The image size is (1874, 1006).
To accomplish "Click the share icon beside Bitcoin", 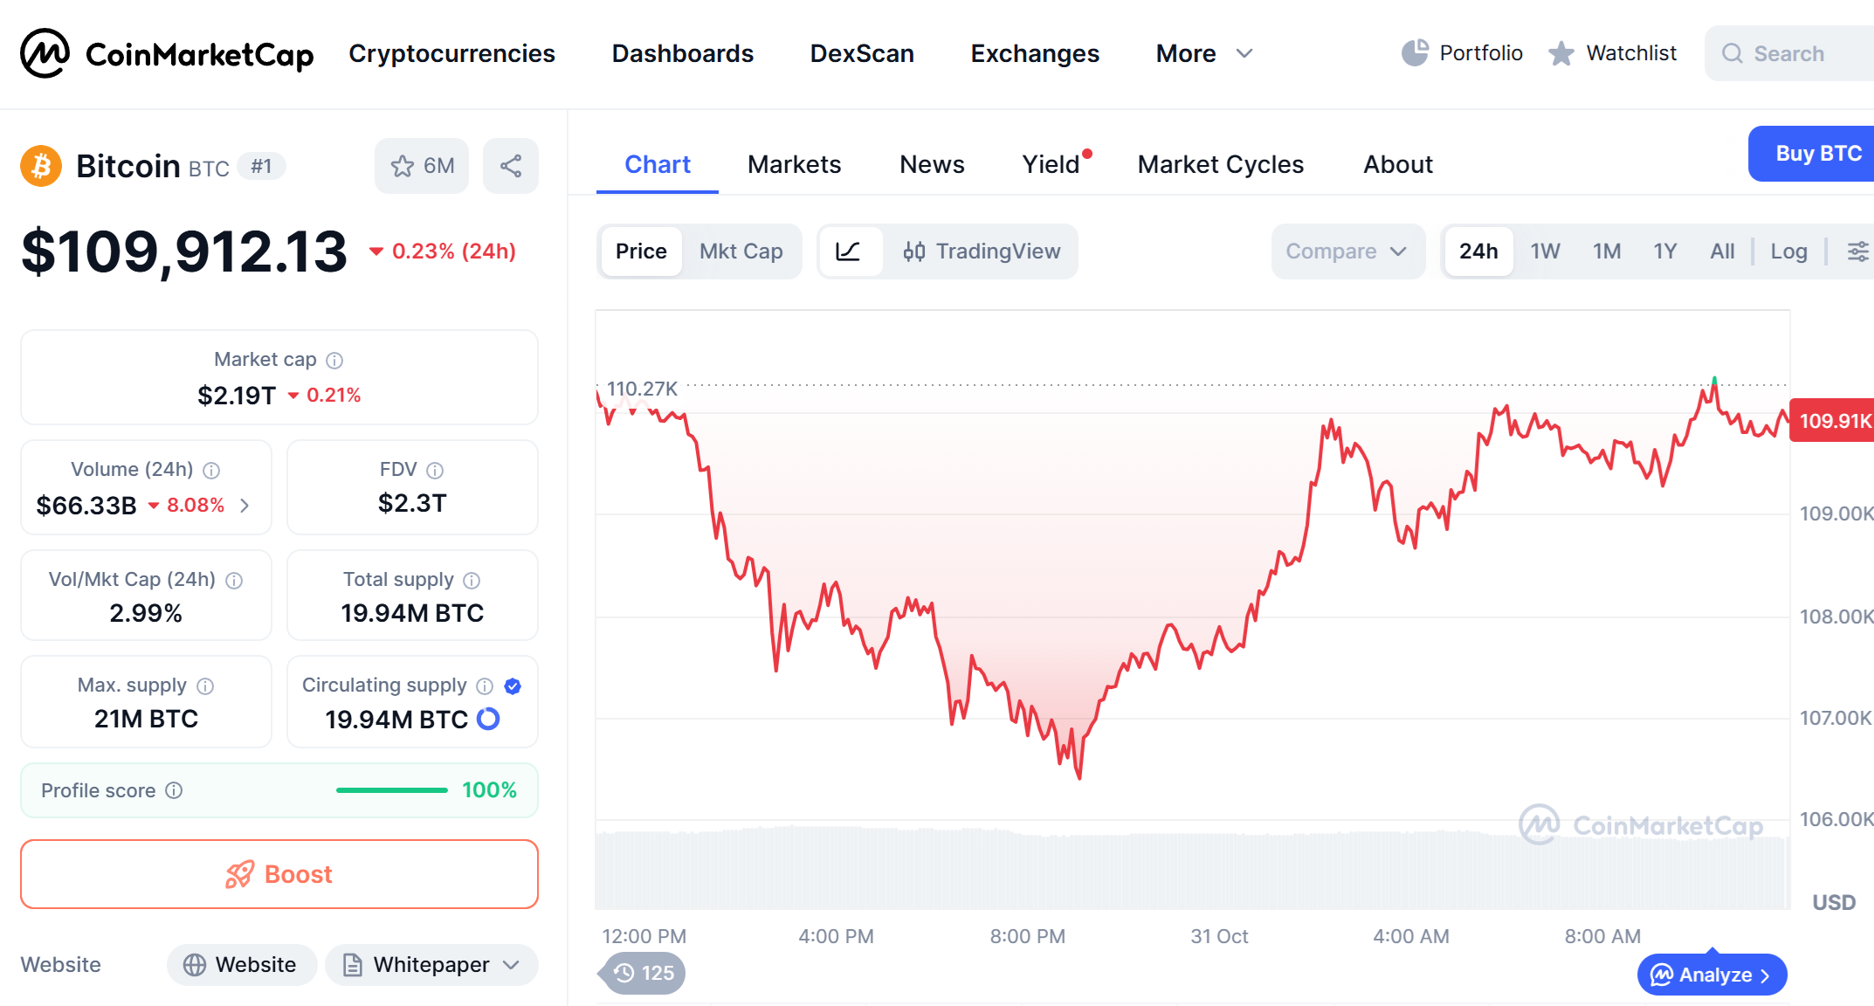I will [x=511, y=166].
